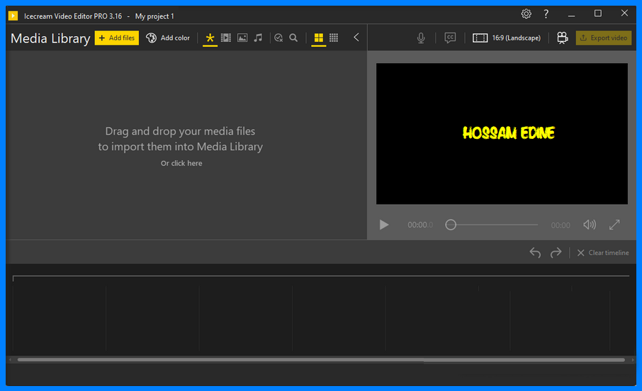Filter library by video files

point(226,38)
